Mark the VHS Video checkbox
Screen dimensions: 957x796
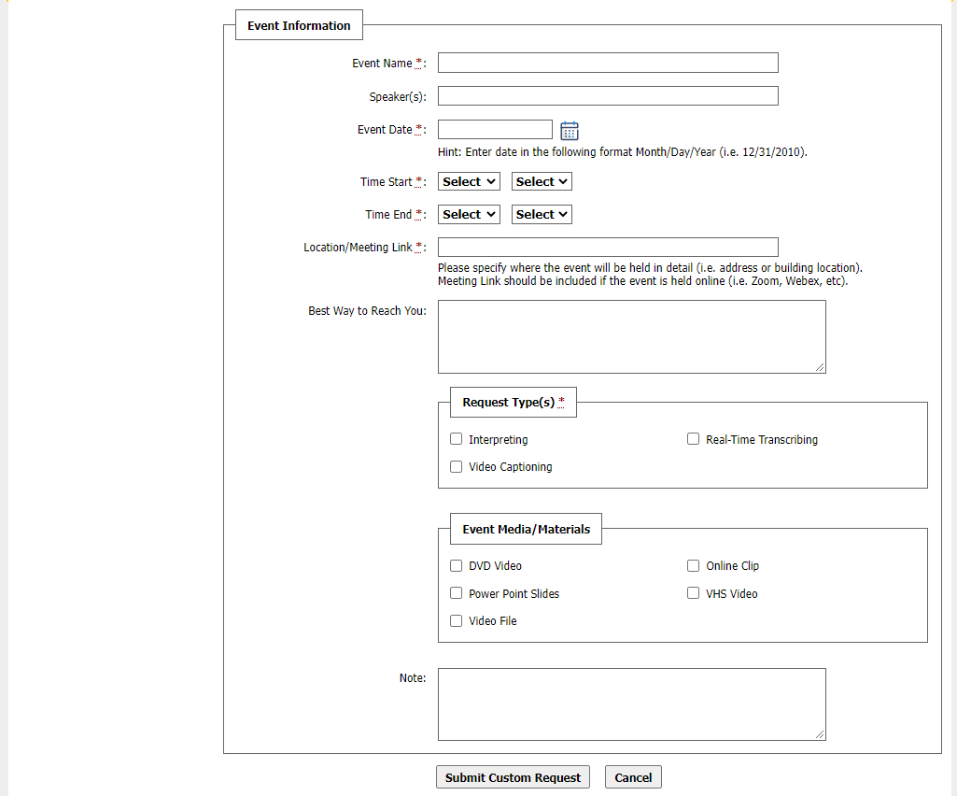[694, 593]
